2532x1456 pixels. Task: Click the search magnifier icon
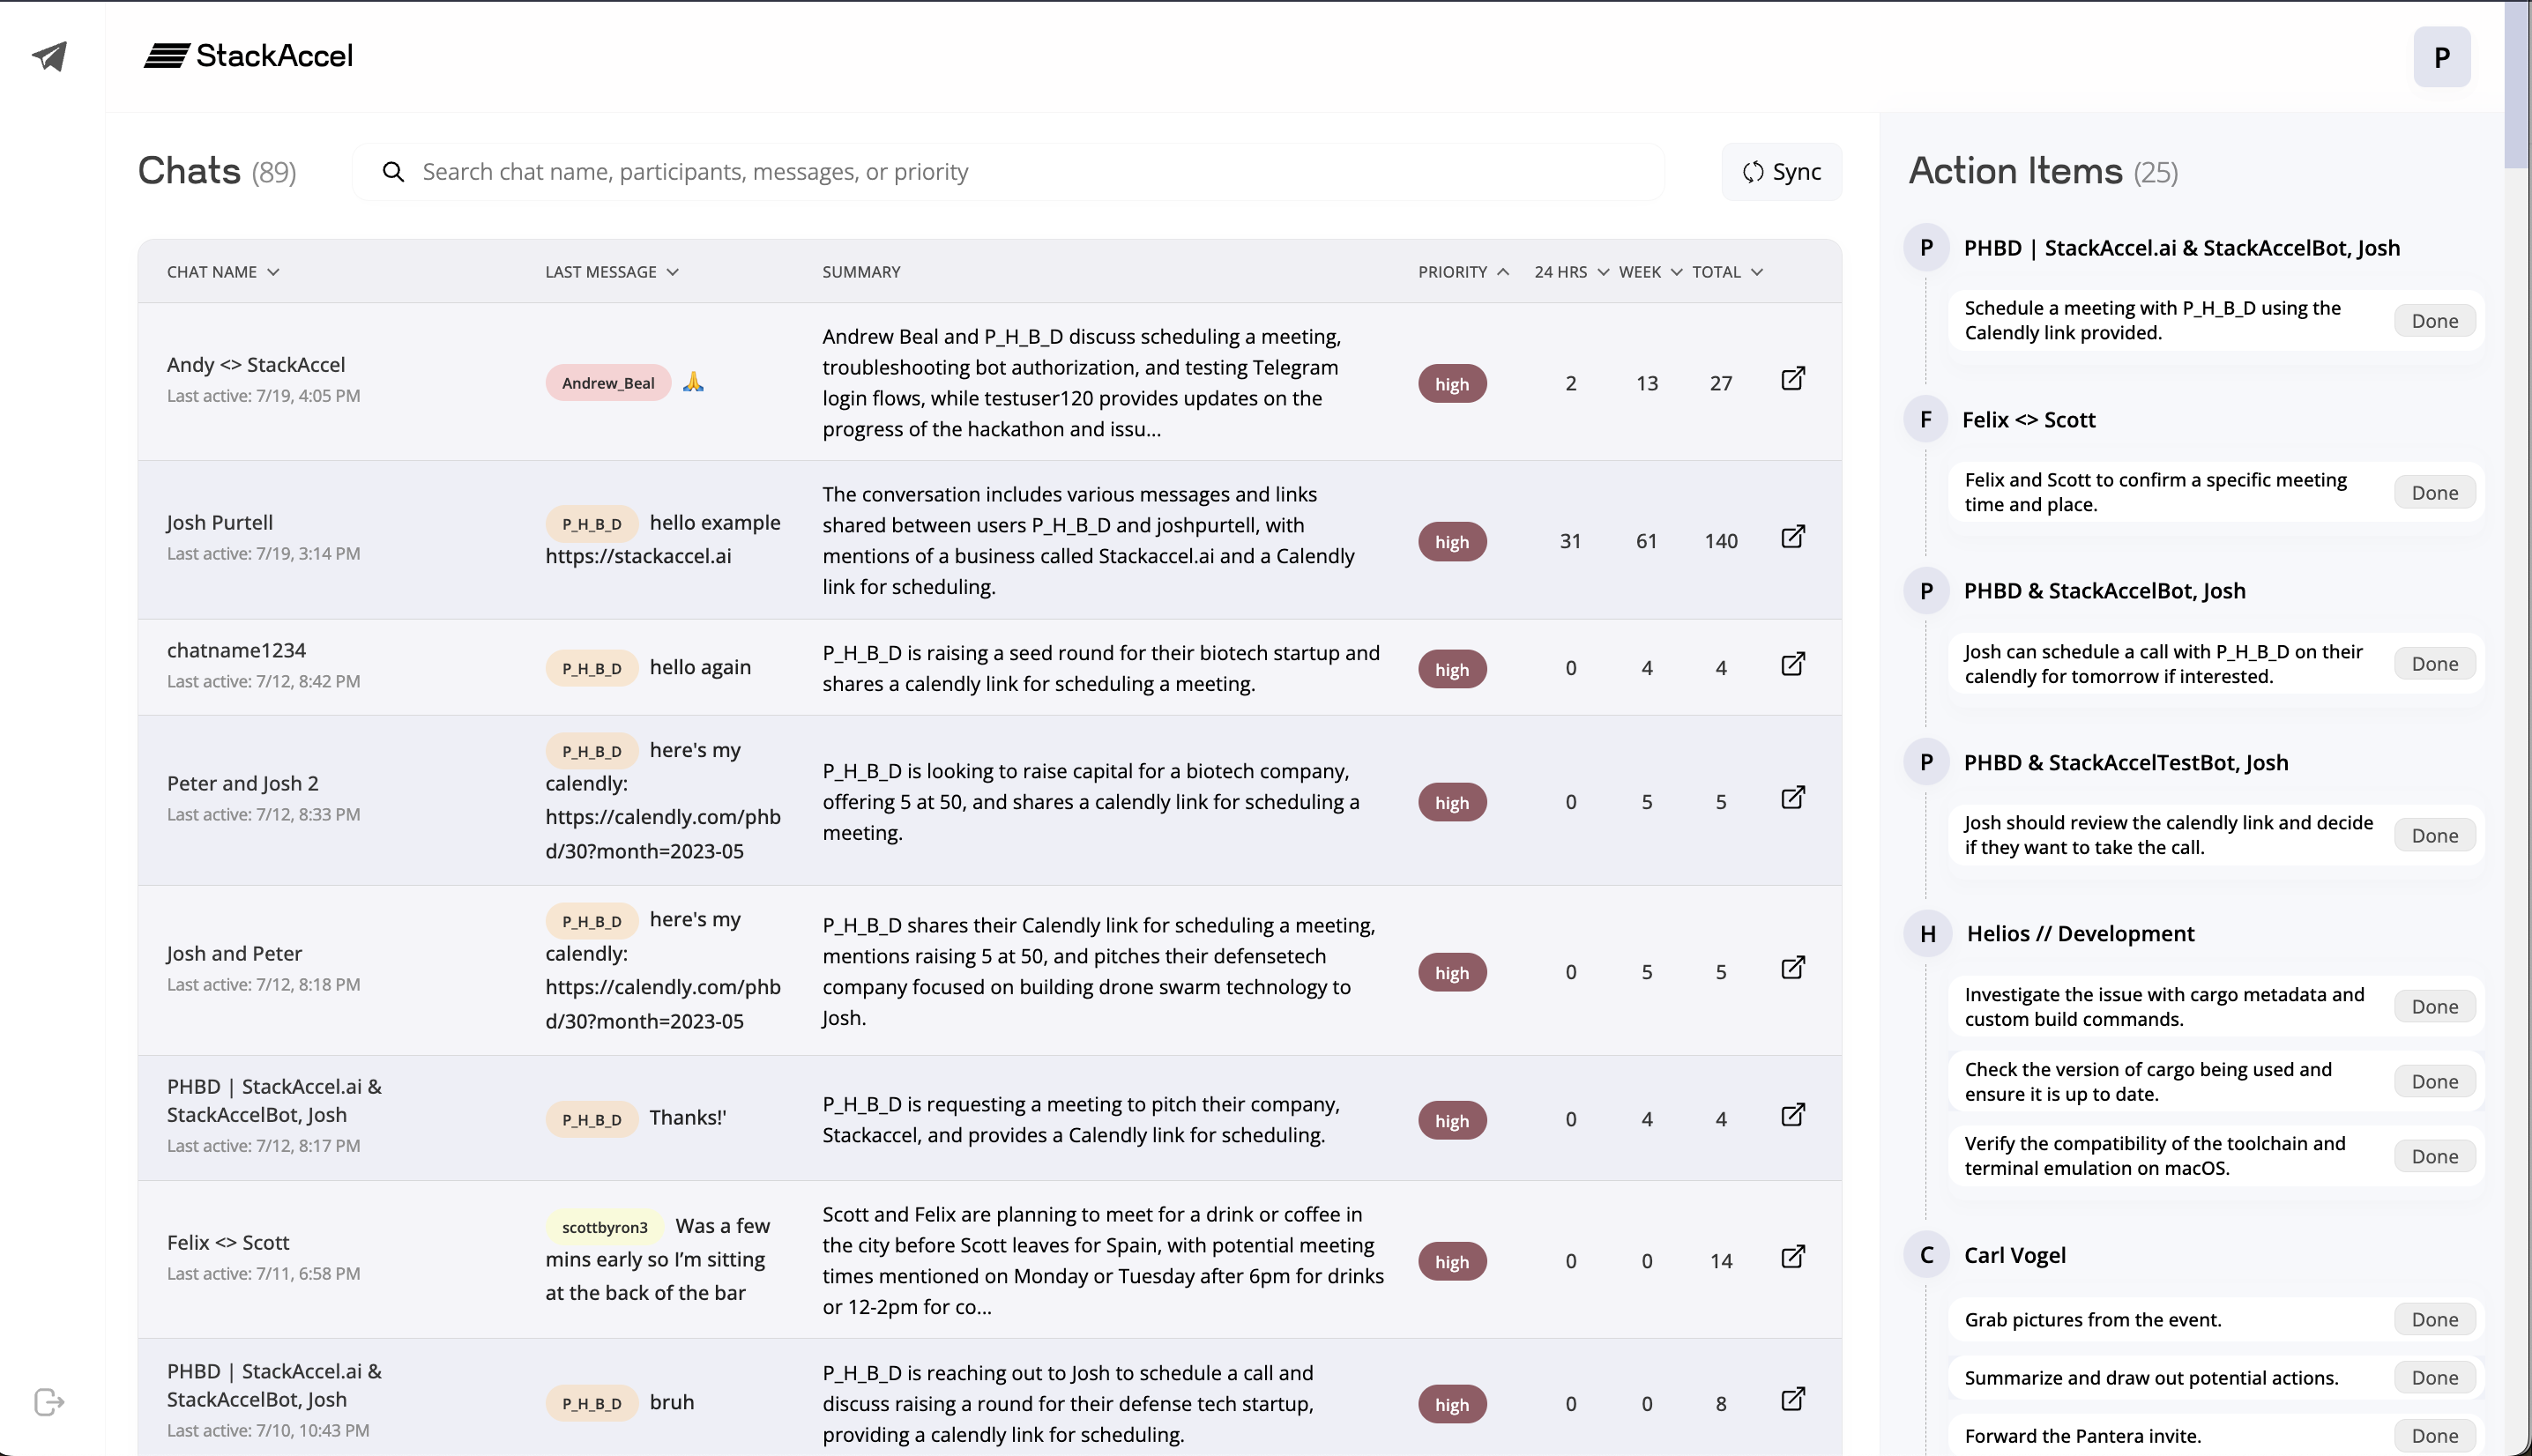394,172
